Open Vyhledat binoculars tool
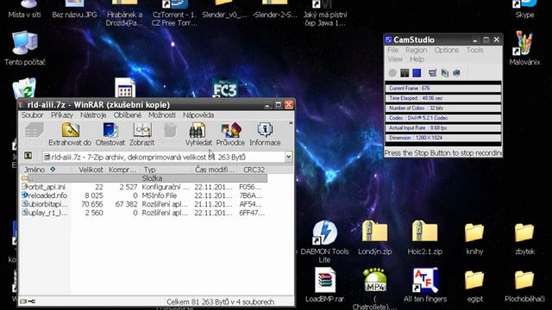 [198, 134]
